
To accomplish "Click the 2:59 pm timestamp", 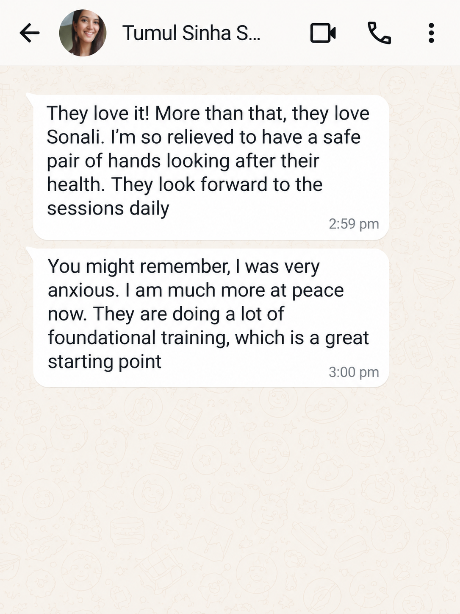I will click(354, 224).
